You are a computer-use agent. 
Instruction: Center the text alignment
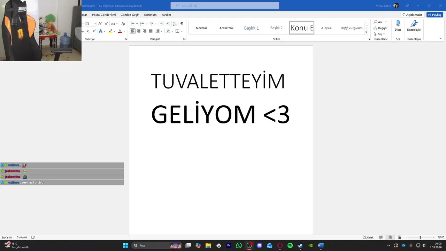tap(139, 31)
